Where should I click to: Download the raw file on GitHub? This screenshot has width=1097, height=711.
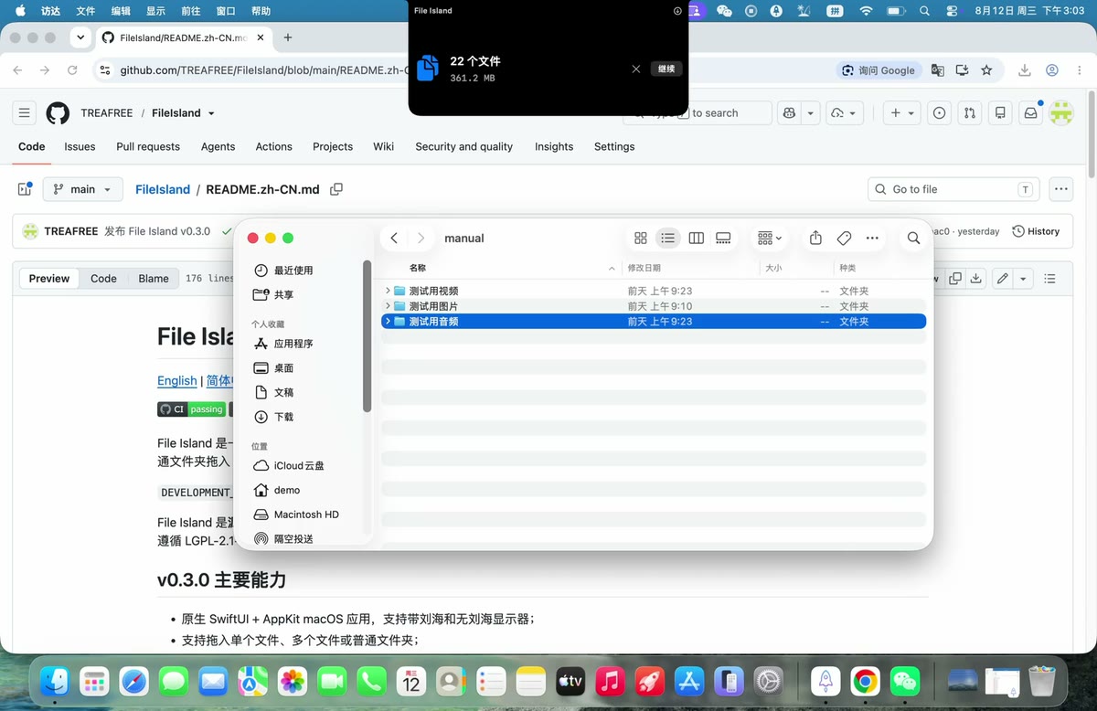(x=976, y=279)
